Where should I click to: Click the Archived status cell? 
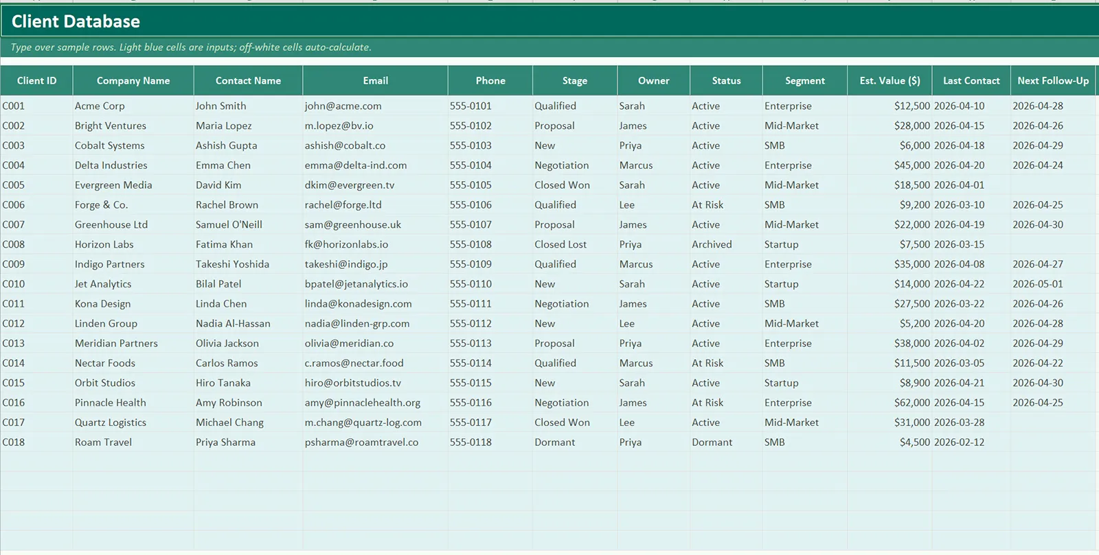726,244
